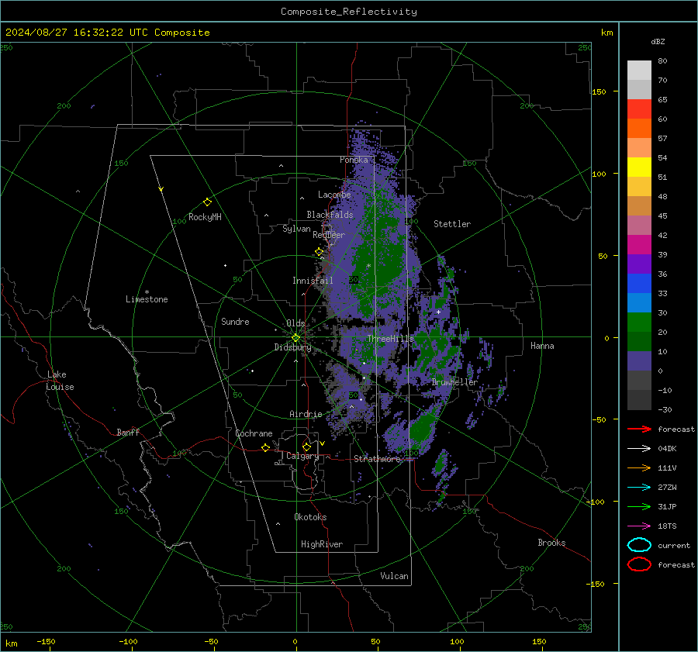Click the Okotoks town label
The width and height of the screenshot is (698, 652).
pos(310,517)
